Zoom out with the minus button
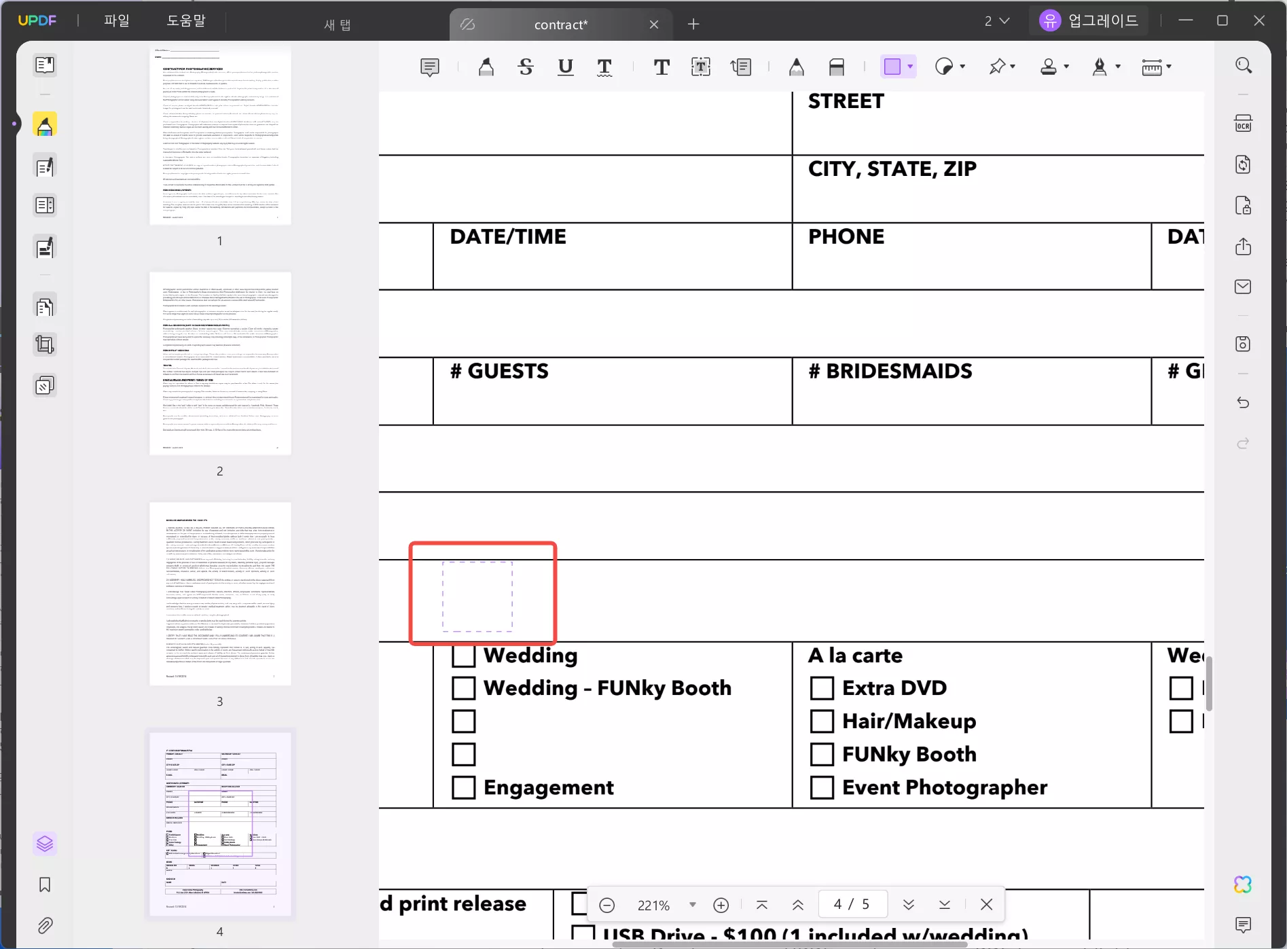Viewport: 1287px width, 949px height. 607,905
